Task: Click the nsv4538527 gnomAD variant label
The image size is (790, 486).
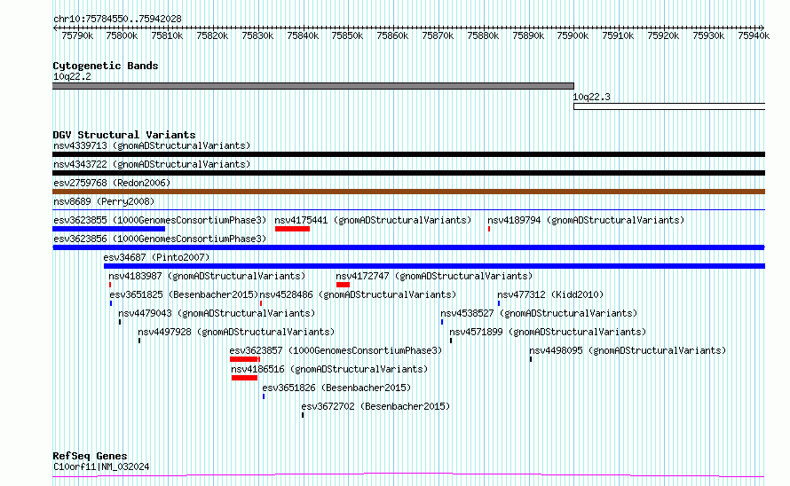Action: 539,314
